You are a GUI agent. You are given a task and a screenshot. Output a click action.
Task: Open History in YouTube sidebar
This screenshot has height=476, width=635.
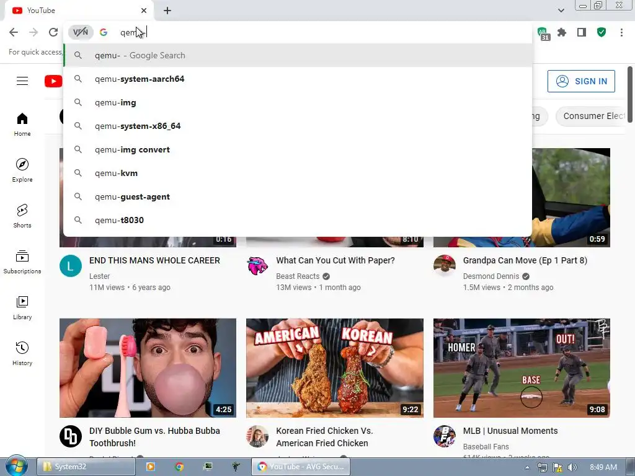(22, 354)
